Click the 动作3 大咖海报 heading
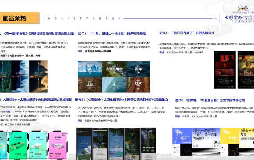This screenshot has height=160, width=254. tap(187, 33)
